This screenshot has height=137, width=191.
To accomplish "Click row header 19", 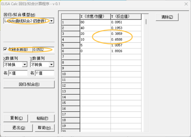I will [71, 126].
